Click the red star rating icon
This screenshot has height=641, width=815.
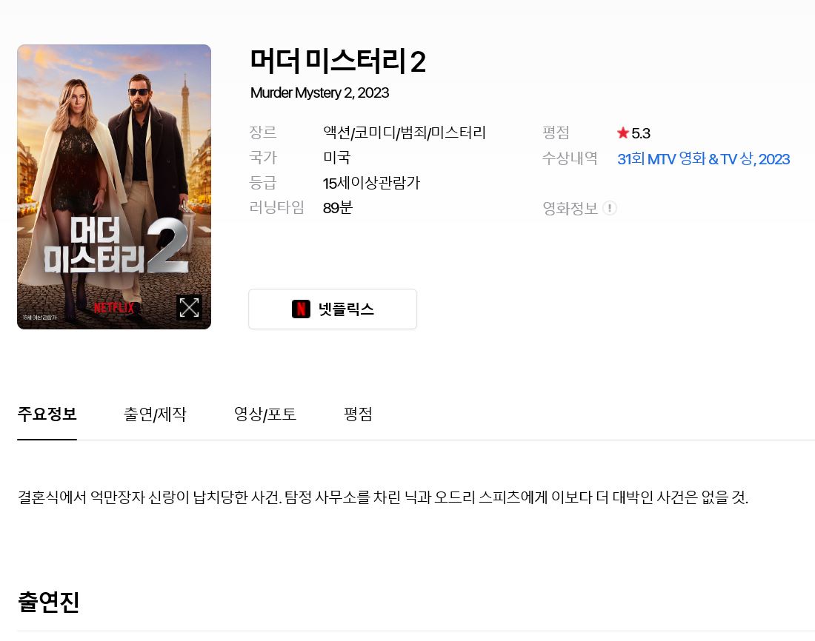point(622,133)
